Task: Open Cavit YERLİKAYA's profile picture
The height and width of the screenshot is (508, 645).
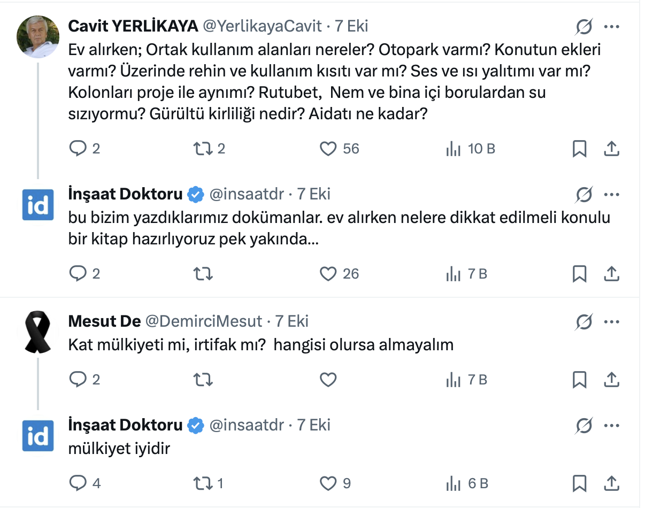Action: click(x=38, y=37)
